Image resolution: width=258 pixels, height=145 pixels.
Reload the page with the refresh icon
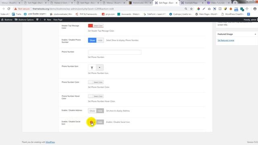click(x=9, y=9)
